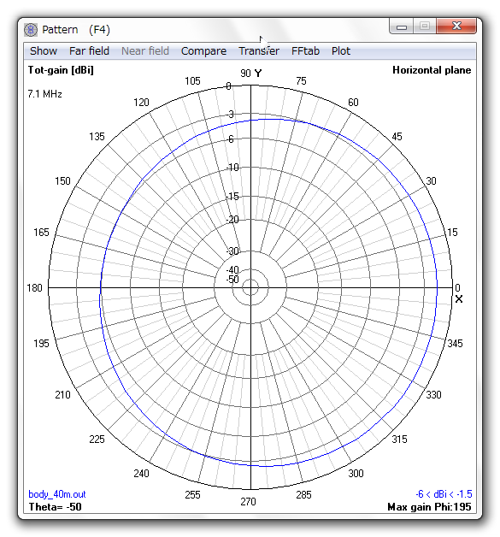The width and height of the screenshot is (500, 537).
Task: Click the Horizontal plane label
Action: point(432,70)
